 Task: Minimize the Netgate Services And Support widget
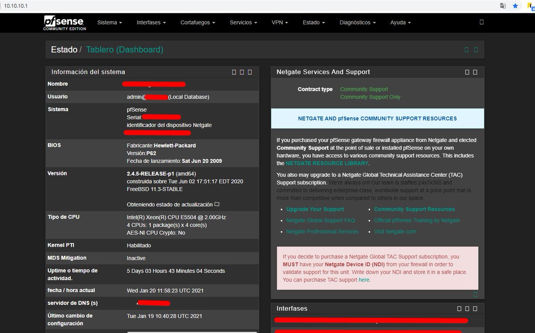tap(467, 72)
